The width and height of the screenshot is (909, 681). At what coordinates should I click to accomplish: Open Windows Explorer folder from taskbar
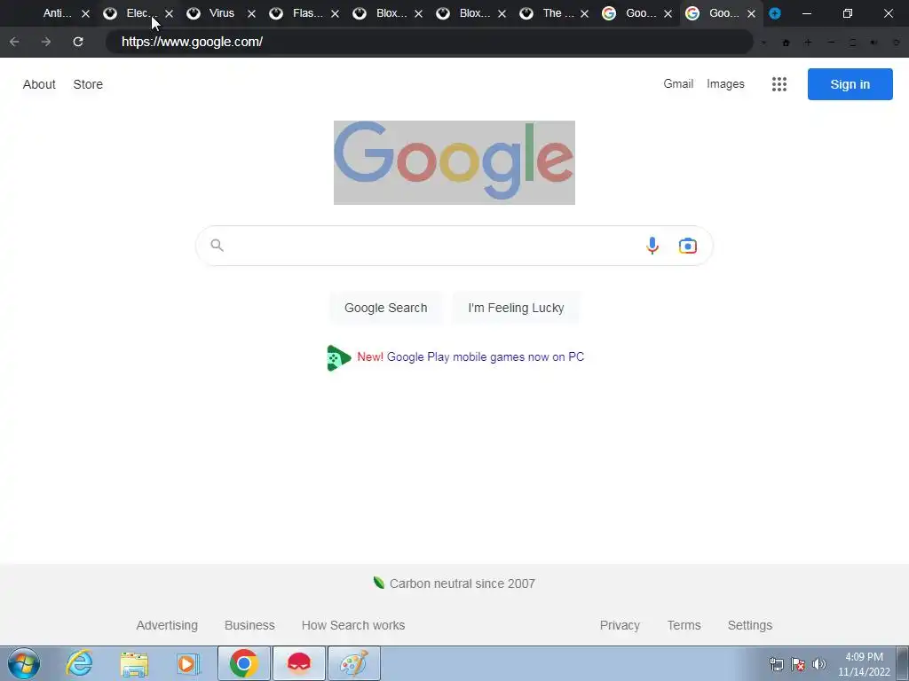click(x=134, y=663)
